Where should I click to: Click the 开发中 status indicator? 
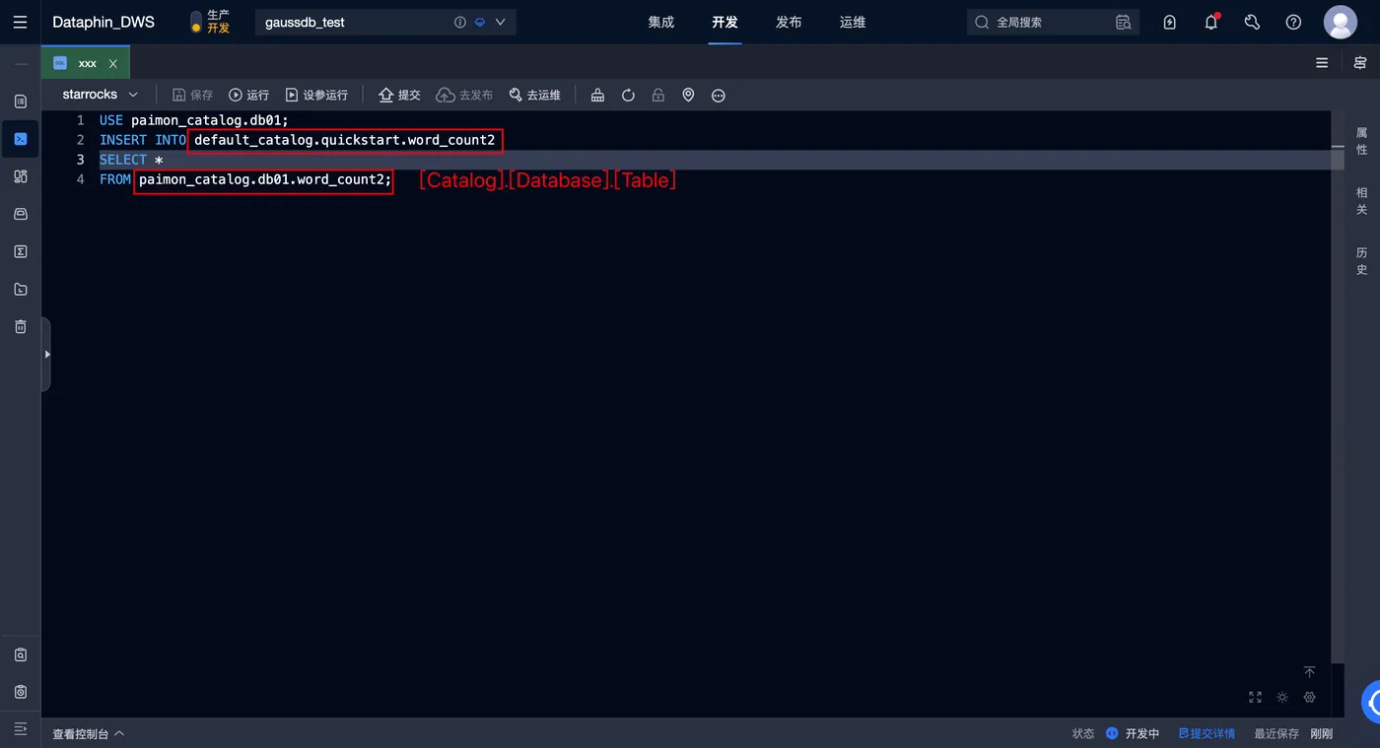click(x=1133, y=734)
